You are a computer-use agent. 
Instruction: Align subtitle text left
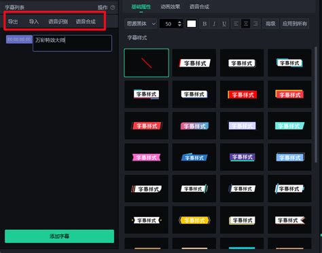click(x=236, y=24)
